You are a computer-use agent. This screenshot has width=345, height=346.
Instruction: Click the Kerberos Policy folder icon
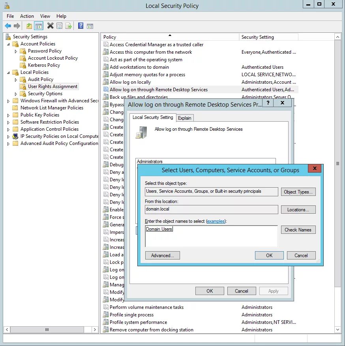click(23, 65)
